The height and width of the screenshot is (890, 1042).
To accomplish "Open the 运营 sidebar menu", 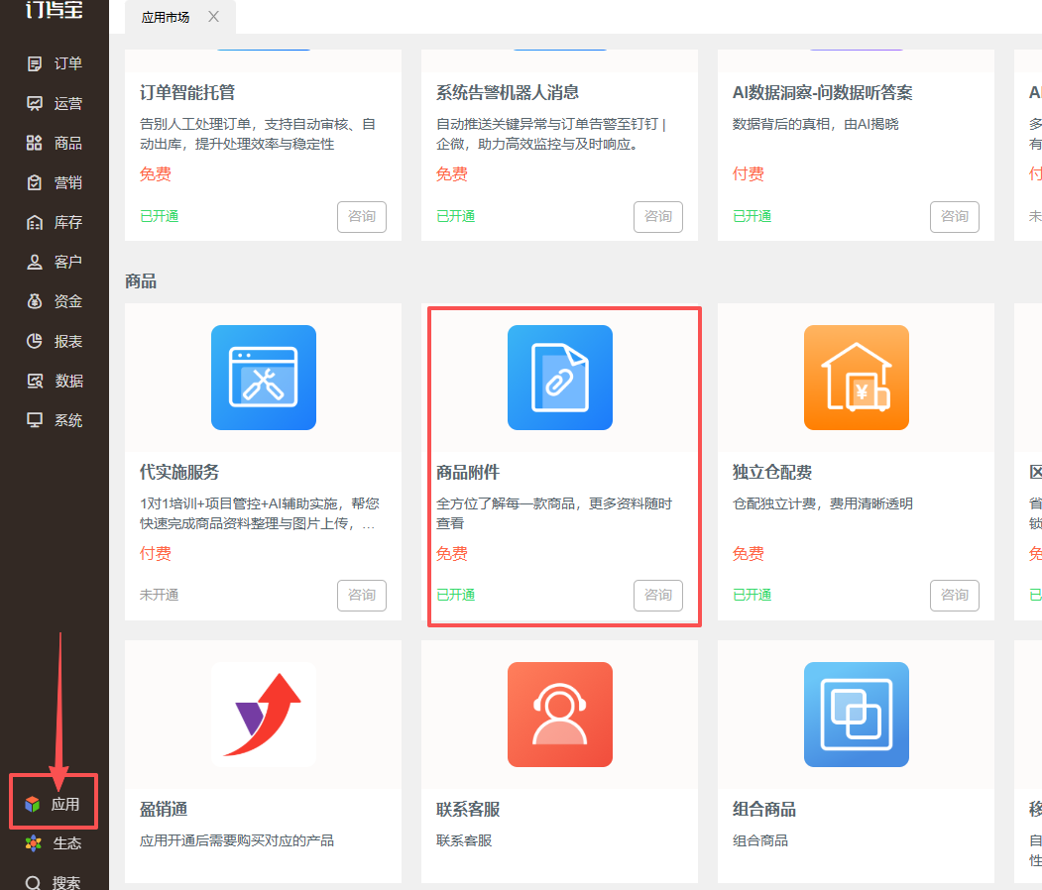I will [x=55, y=104].
